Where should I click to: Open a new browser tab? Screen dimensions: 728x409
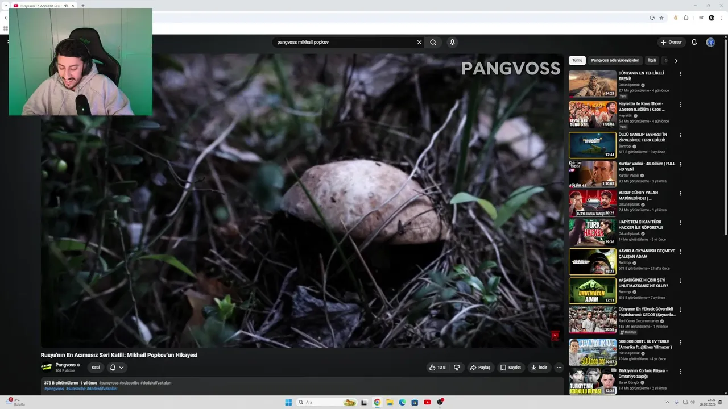[x=83, y=6]
